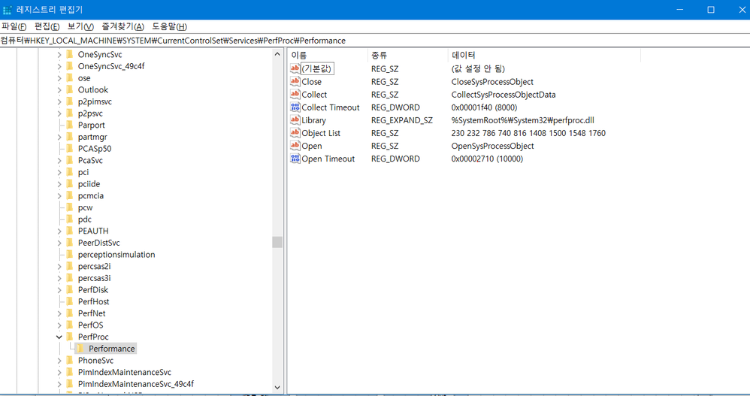Select the pcw key

[85, 207]
